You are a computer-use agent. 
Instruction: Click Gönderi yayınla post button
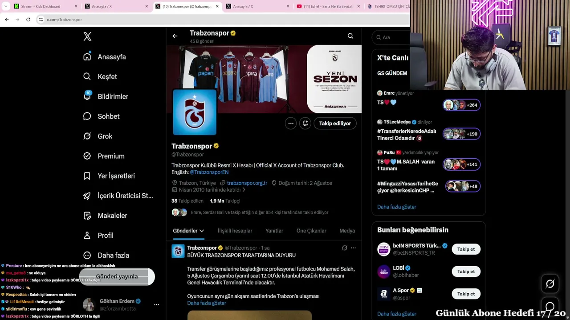(117, 276)
